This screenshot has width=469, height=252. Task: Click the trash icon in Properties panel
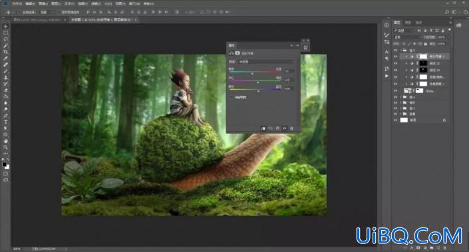291,128
